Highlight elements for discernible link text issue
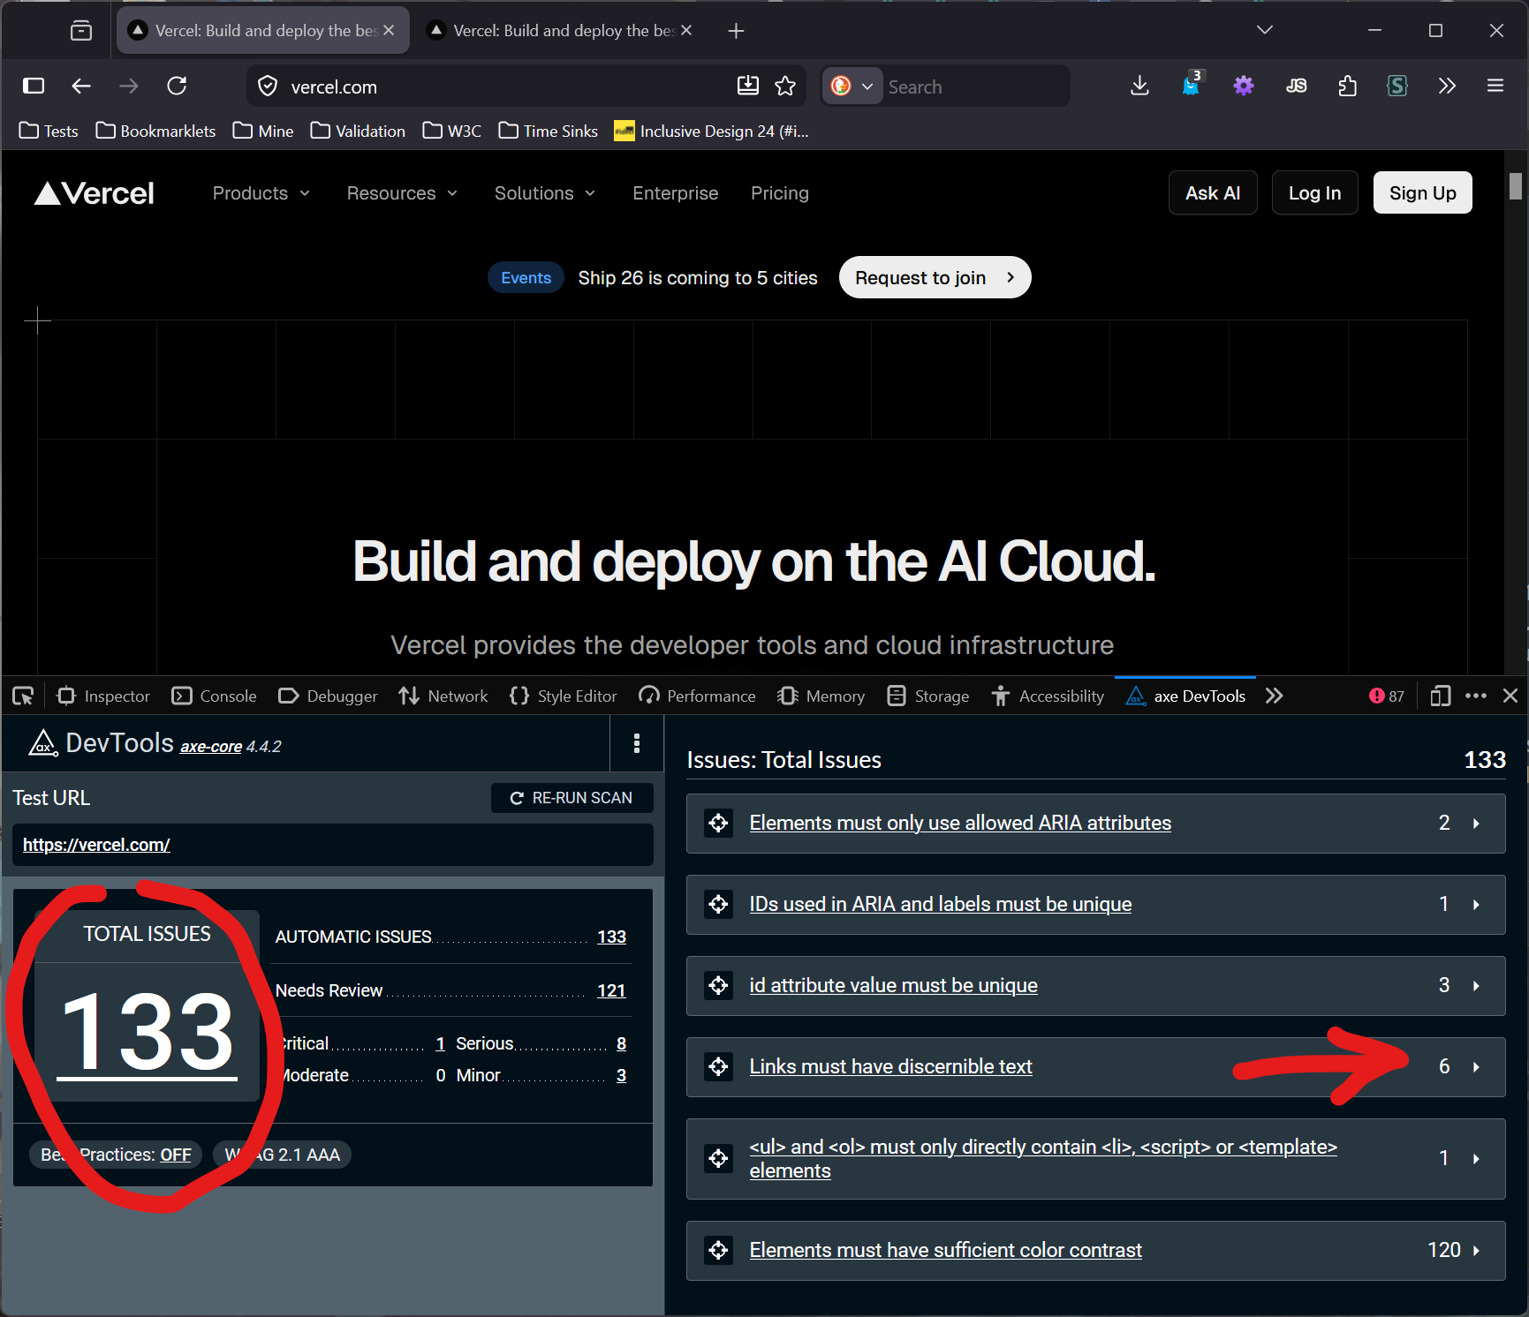This screenshot has width=1529, height=1317. pyautogui.click(x=719, y=1066)
